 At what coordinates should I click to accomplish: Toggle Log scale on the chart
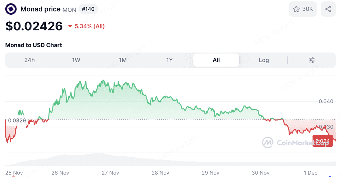click(x=264, y=60)
